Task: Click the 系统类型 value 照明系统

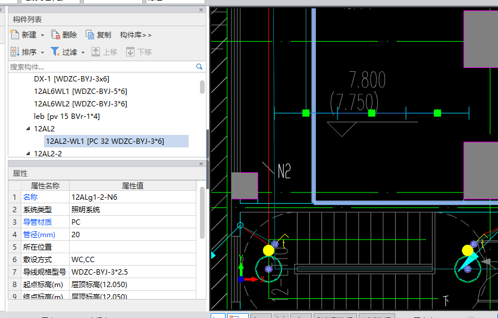Action: (133, 209)
